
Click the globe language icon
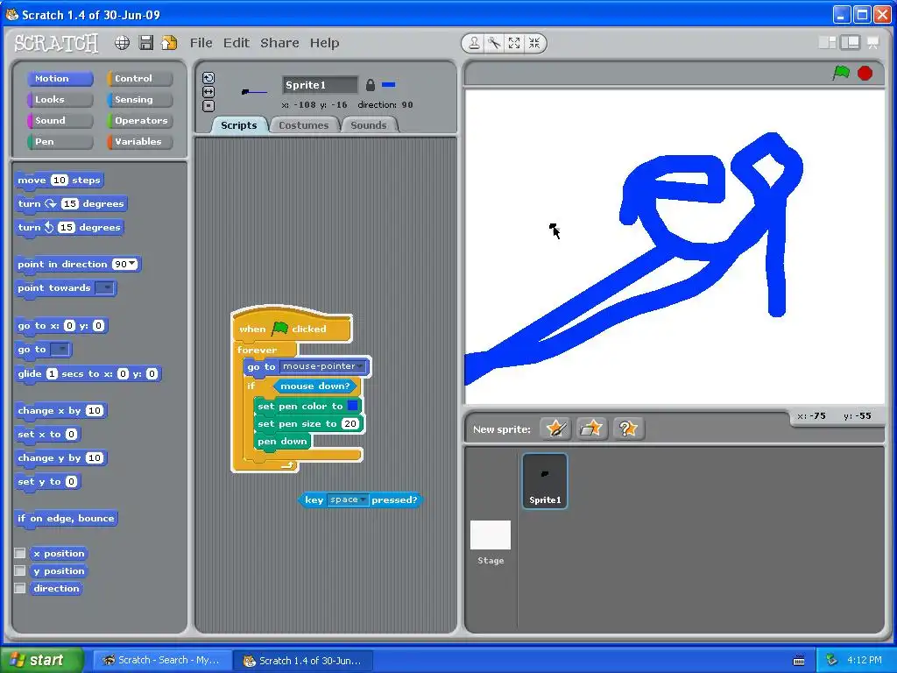click(x=122, y=43)
